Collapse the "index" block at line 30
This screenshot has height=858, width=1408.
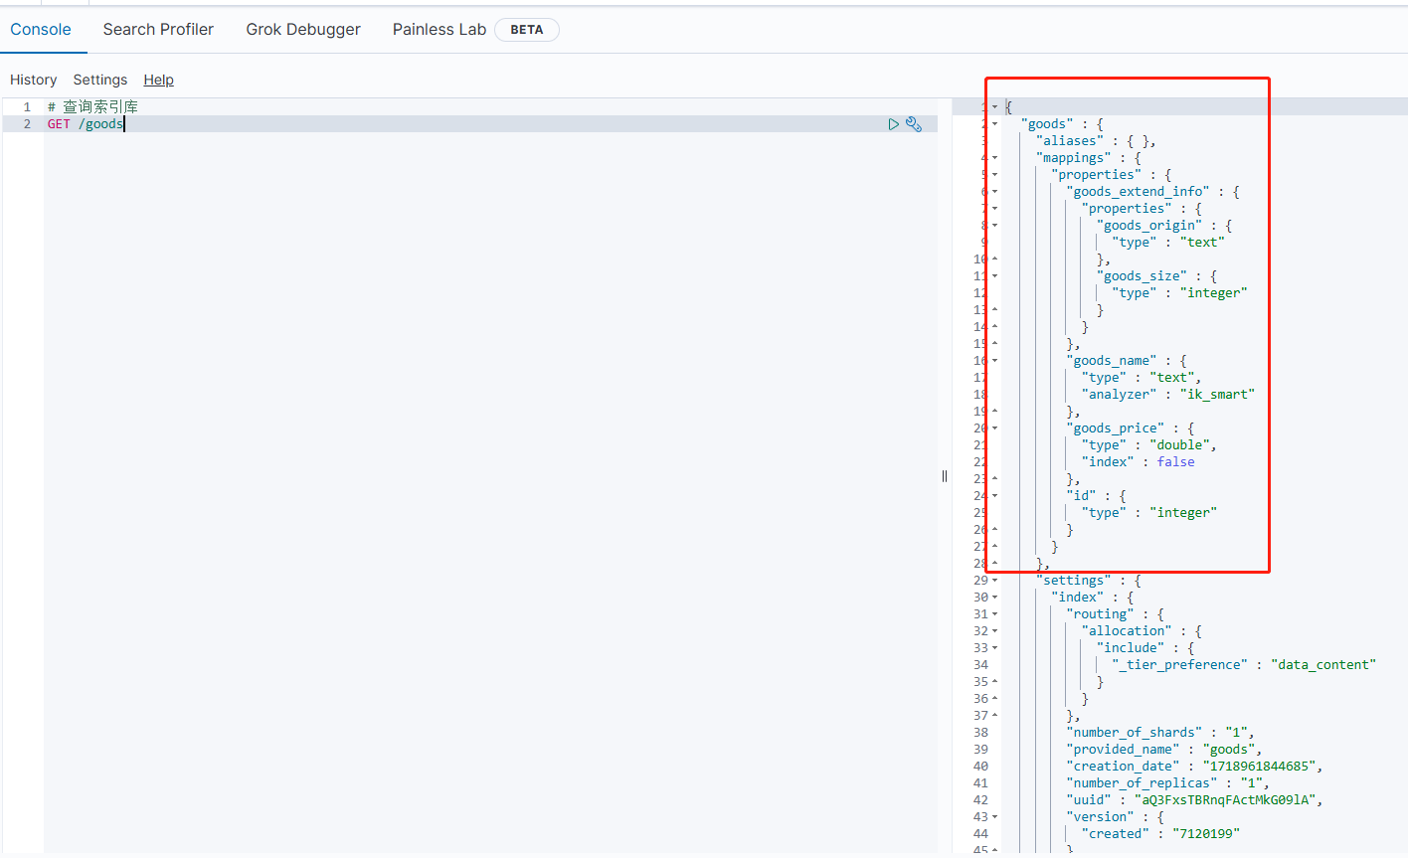click(994, 598)
